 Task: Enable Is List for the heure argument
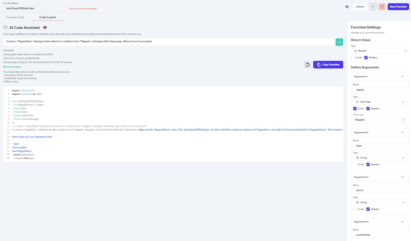tap(355, 209)
